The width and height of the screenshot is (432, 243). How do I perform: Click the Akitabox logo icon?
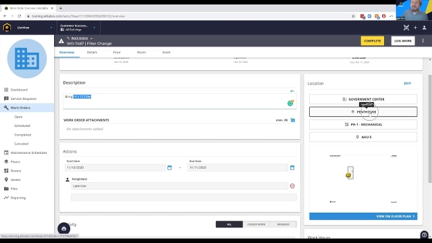pyautogui.click(x=7, y=28)
